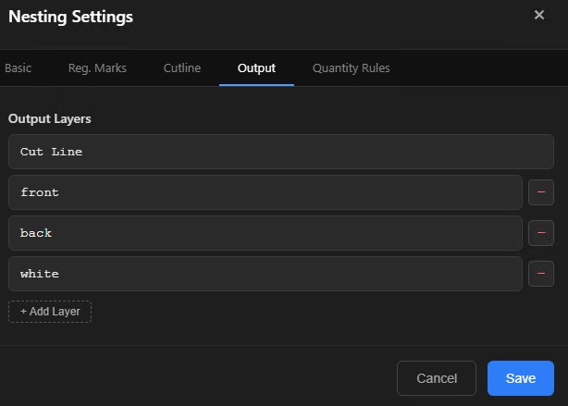Remove the front layer with minus icon
The width and height of the screenshot is (568, 406).
tap(541, 192)
